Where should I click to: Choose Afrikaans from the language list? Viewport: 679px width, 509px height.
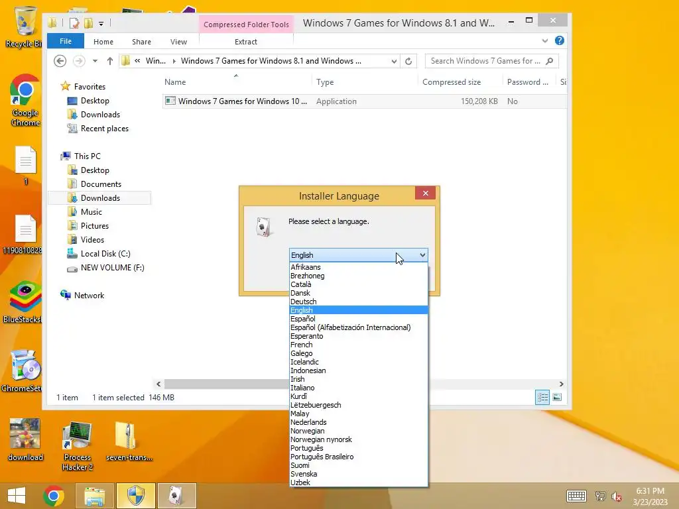pyautogui.click(x=359, y=267)
